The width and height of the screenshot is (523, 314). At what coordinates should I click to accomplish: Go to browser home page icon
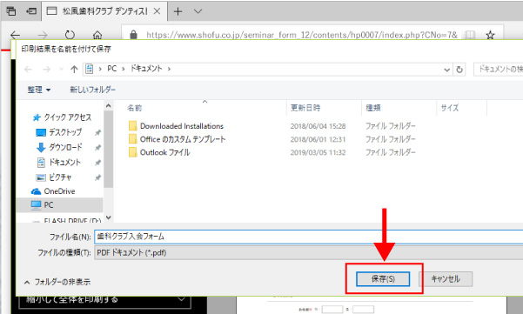pyautogui.click(x=97, y=35)
